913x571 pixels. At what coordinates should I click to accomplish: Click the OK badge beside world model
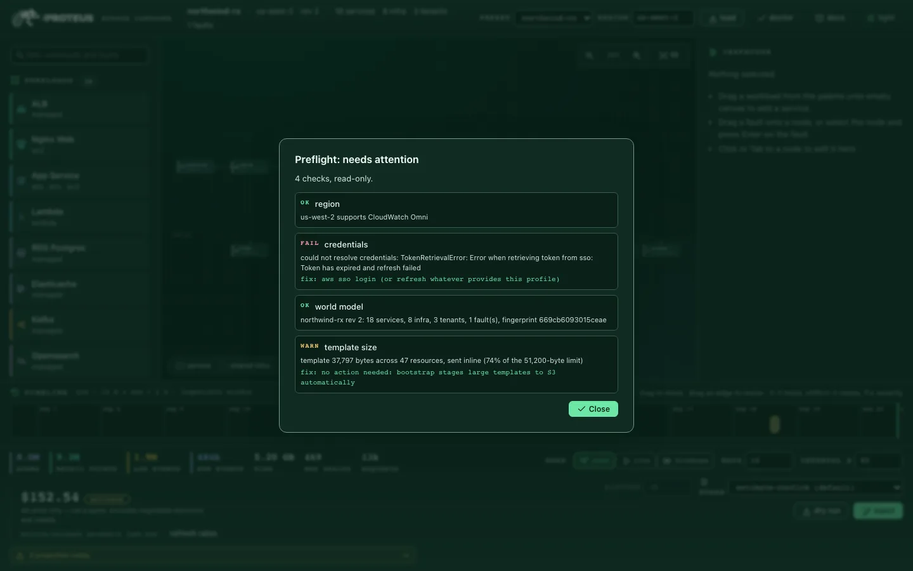[305, 306]
